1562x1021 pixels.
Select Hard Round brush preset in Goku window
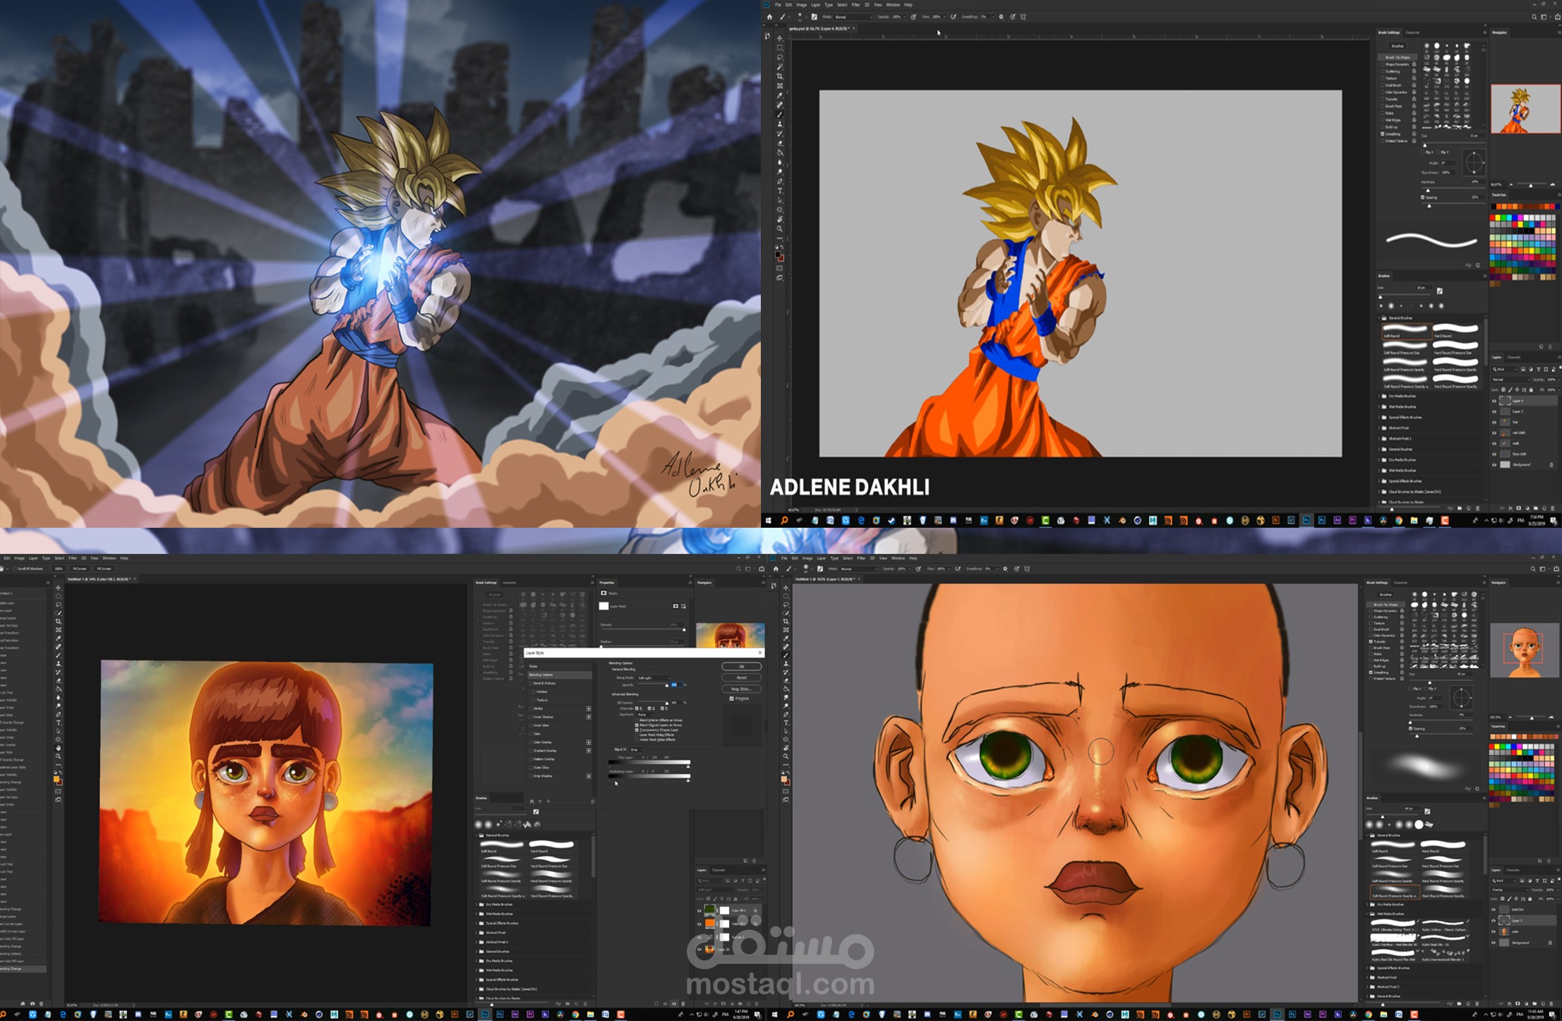1456,331
